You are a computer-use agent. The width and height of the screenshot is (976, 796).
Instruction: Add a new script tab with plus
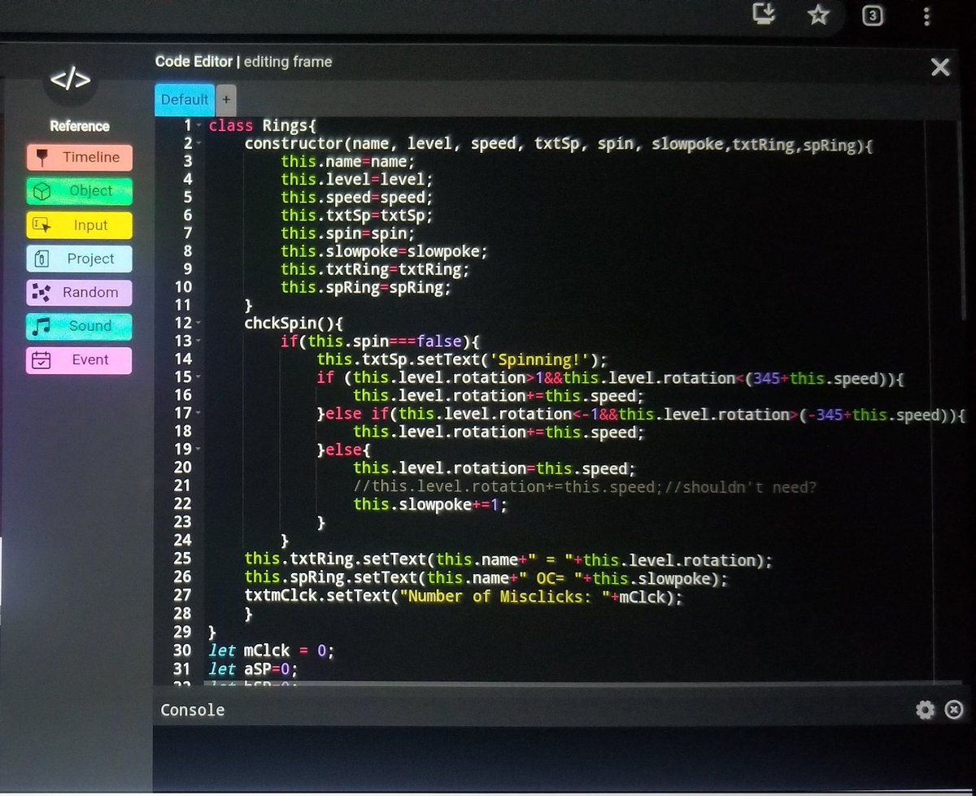(x=226, y=99)
